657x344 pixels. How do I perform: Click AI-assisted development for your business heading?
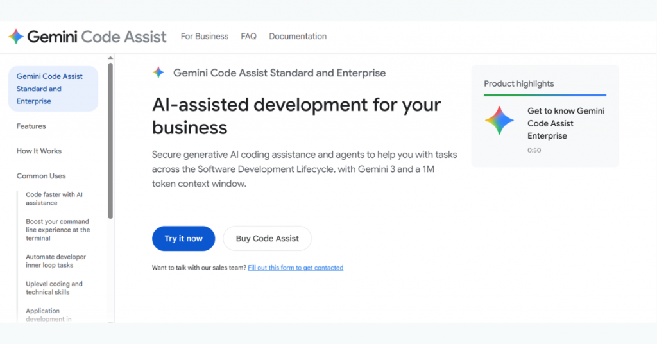click(x=296, y=116)
